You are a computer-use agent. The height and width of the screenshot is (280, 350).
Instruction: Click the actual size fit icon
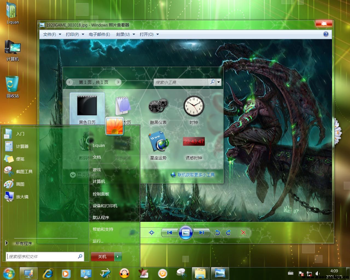click(151, 232)
